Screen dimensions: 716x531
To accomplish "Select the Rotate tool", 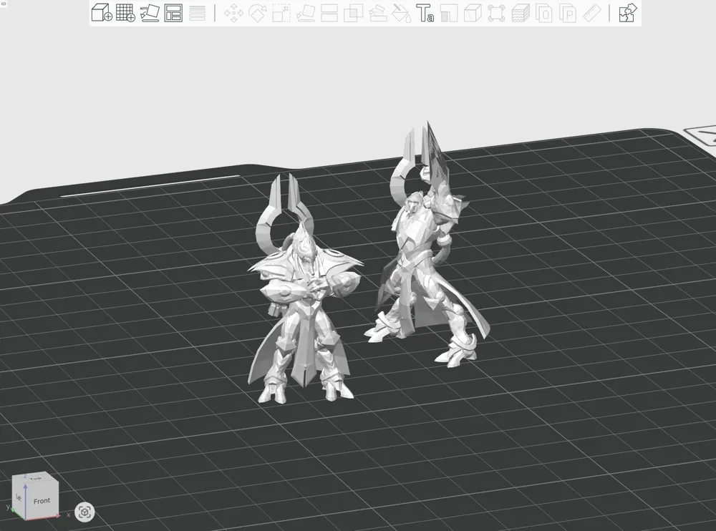I will pyautogui.click(x=258, y=13).
